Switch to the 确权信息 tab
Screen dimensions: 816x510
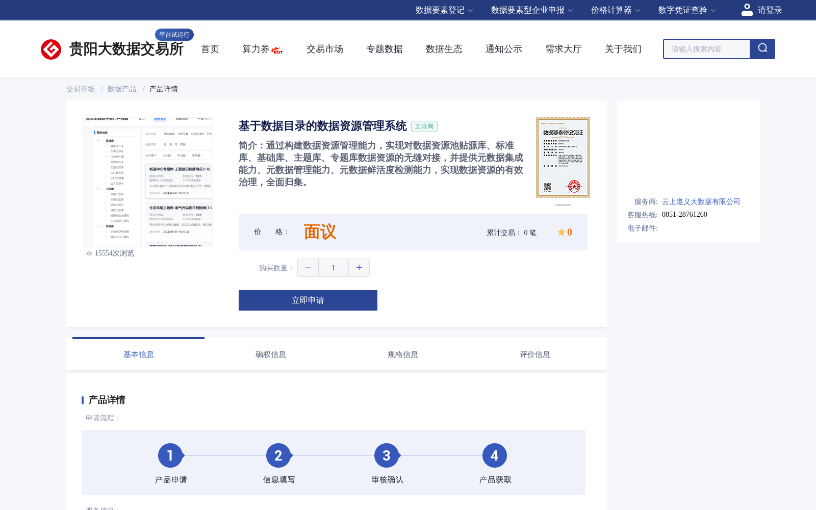click(271, 354)
